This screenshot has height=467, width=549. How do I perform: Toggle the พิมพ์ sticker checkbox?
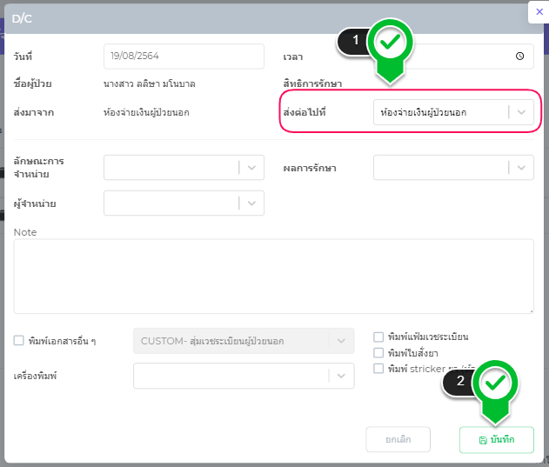point(378,368)
